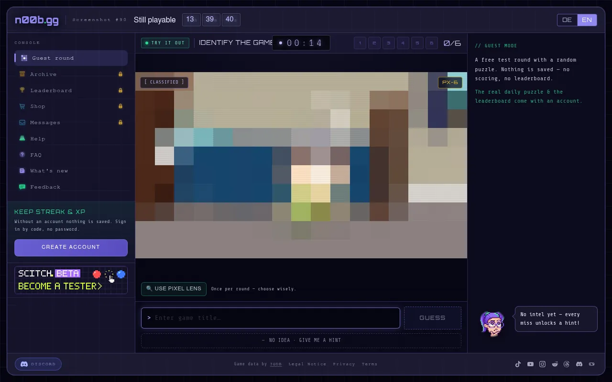Click the game controller icon in footer
The height and width of the screenshot is (382, 612).
(591, 364)
